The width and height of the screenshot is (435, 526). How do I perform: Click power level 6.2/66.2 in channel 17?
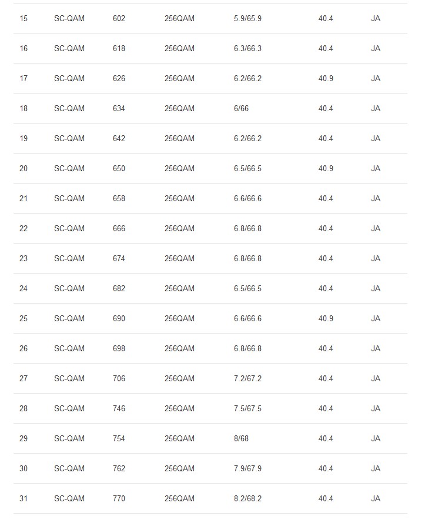pyautogui.click(x=247, y=78)
